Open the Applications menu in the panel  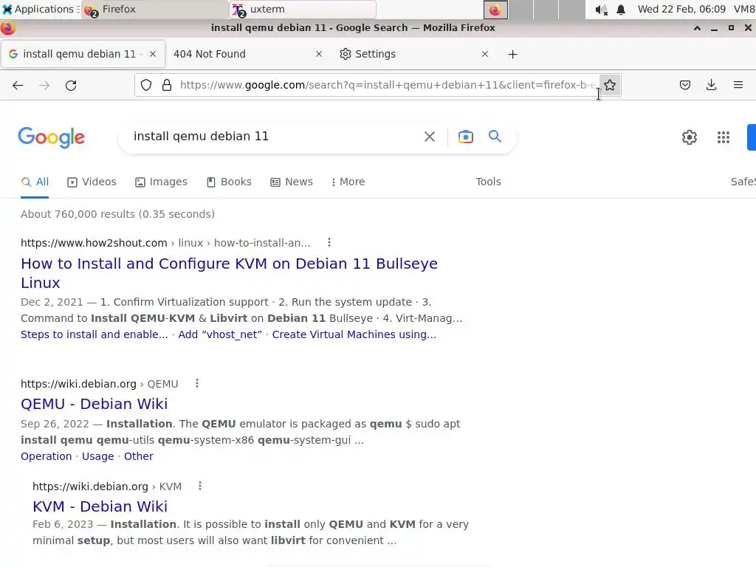point(40,9)
